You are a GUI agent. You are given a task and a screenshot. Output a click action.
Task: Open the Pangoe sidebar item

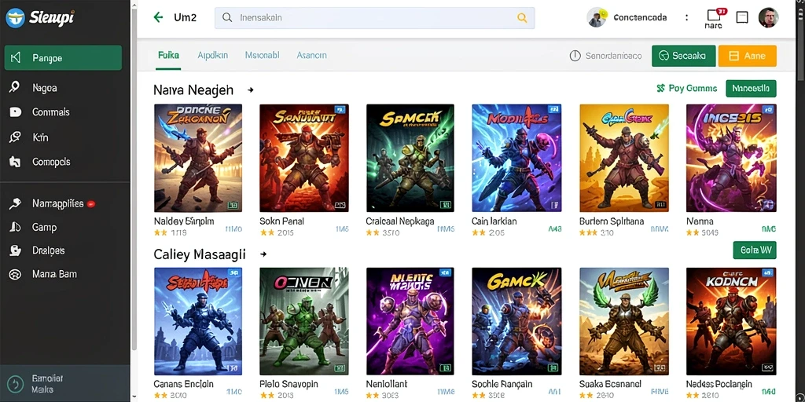pyautogui.click(x=63, y=58)
